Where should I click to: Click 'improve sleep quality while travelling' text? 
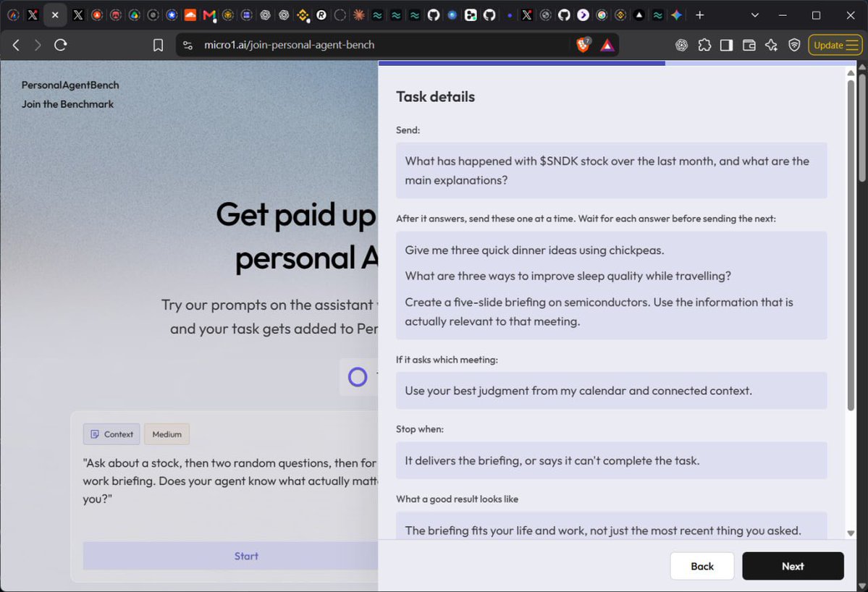click(568, 276)
